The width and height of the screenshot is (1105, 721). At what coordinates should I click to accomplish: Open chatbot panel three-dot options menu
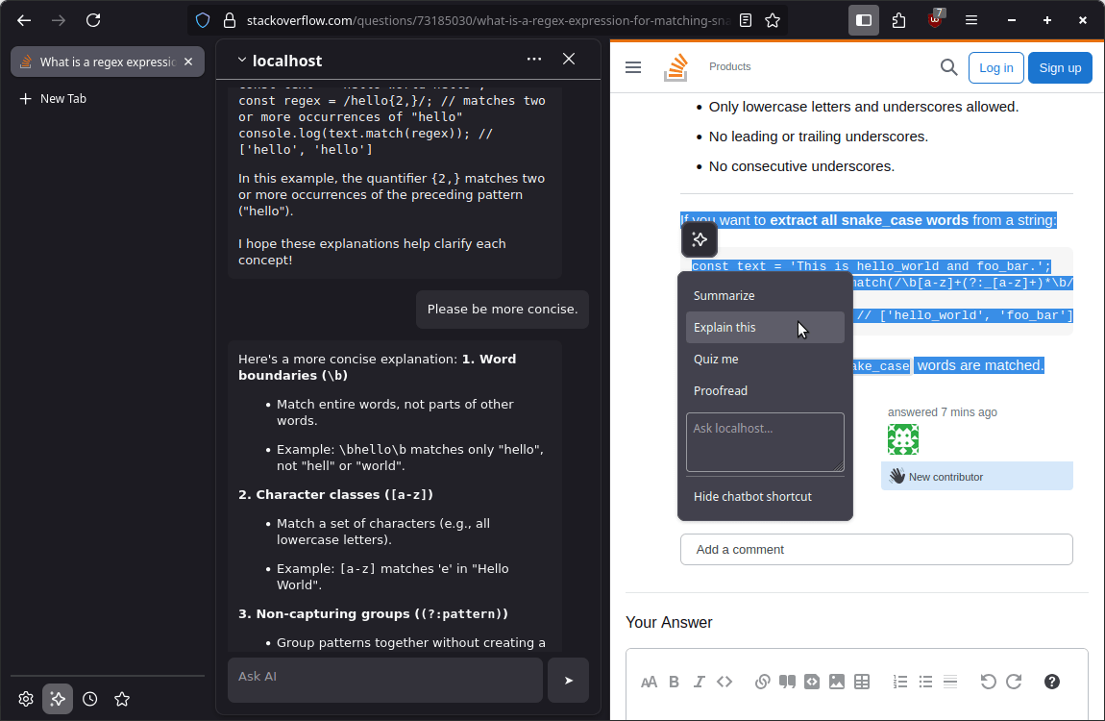point(534,60)
